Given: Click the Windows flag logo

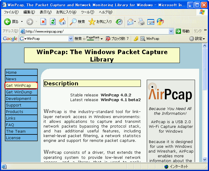Looking at the screenshot, I should pos(202,12).
